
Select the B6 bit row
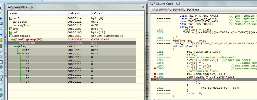click(x=72, y=78)
